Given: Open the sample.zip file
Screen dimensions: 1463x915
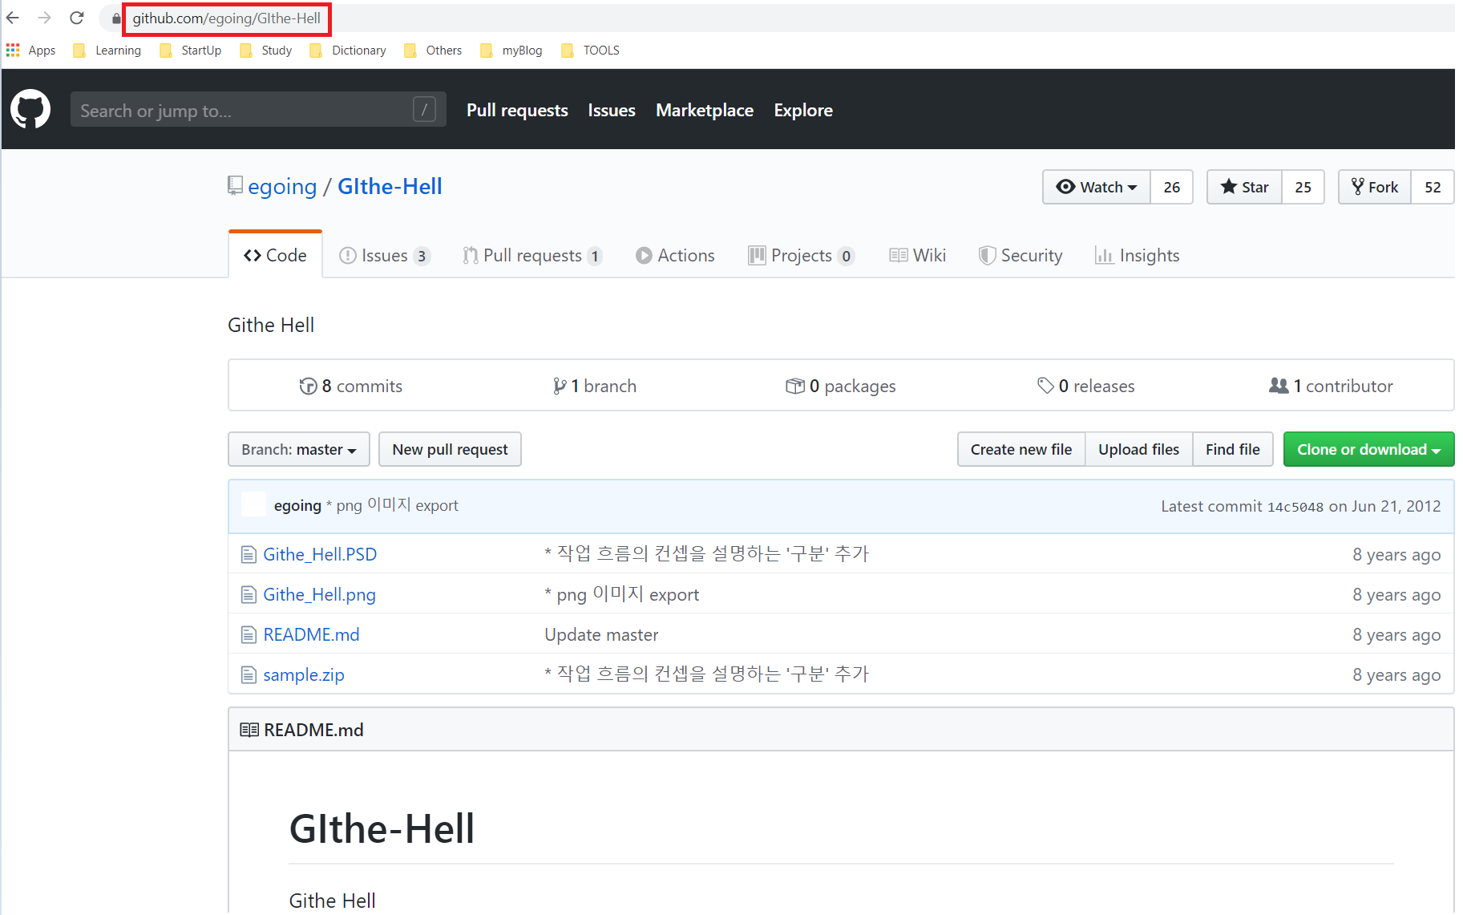Looking at the screenshot, I should pyautogui.click(x=304, y=674).
